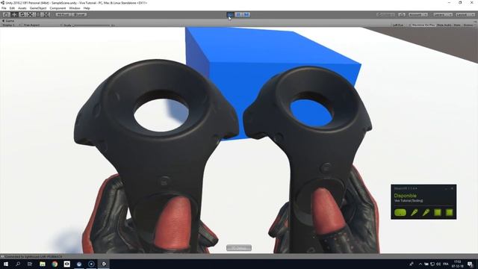Select the Scale tool

(30, 15)
